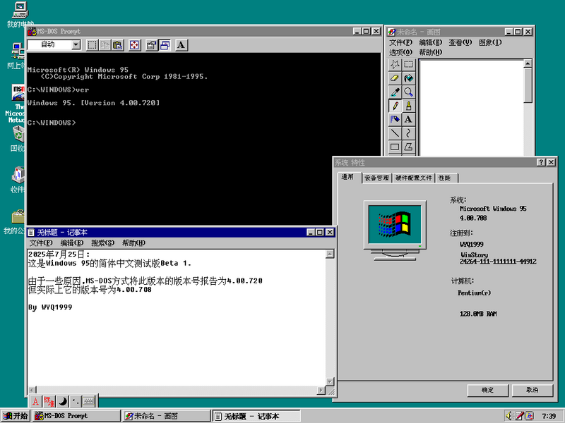Click the Full screen button in MS-DOS toolbar
The image size is (565, 423).
(134, 45)
